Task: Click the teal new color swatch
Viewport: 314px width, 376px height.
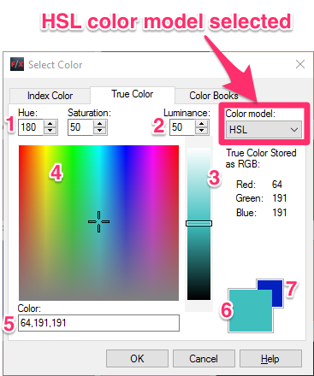Action: [251, 311]
